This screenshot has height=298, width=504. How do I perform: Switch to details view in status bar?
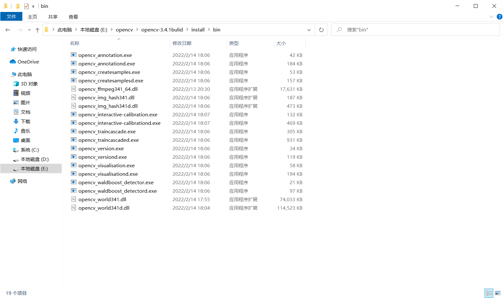489,293
